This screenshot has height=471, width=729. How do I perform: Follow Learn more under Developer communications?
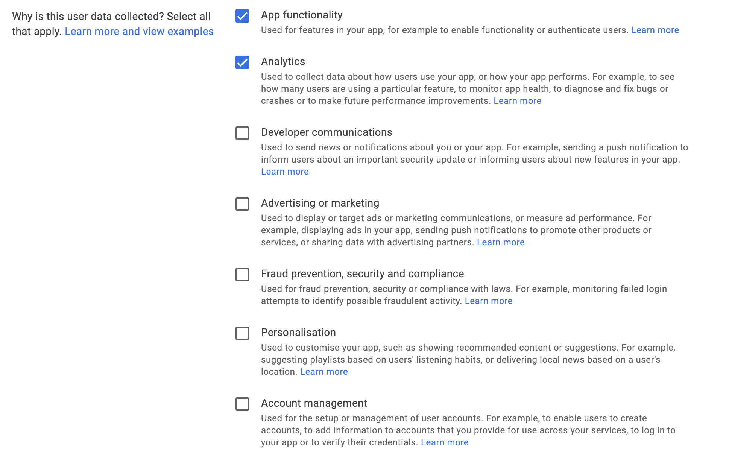coord(285,172)
